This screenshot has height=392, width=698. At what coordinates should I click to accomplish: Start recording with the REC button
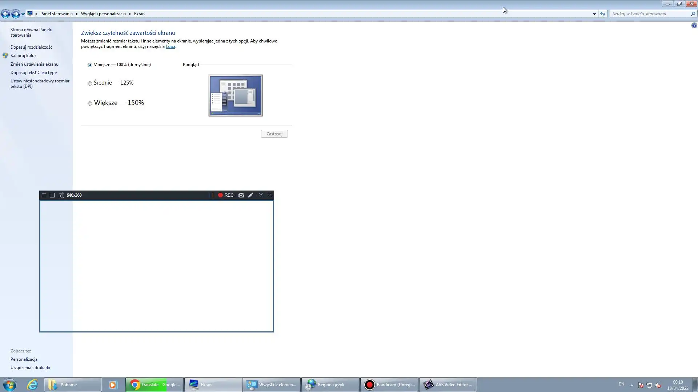point(226,195)
